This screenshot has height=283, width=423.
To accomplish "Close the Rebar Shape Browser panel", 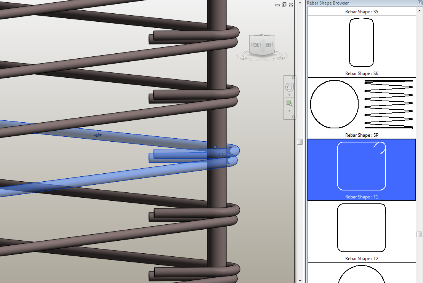I will (420, 3).
